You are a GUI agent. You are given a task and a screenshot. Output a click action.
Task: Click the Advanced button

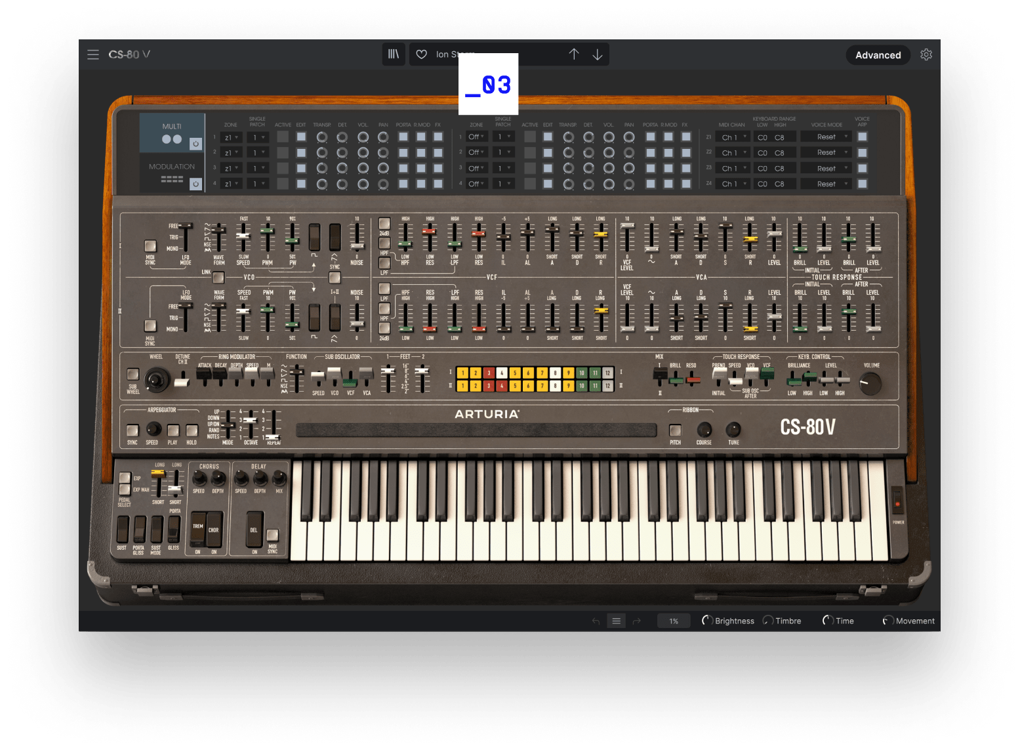[x=878, y=55]
